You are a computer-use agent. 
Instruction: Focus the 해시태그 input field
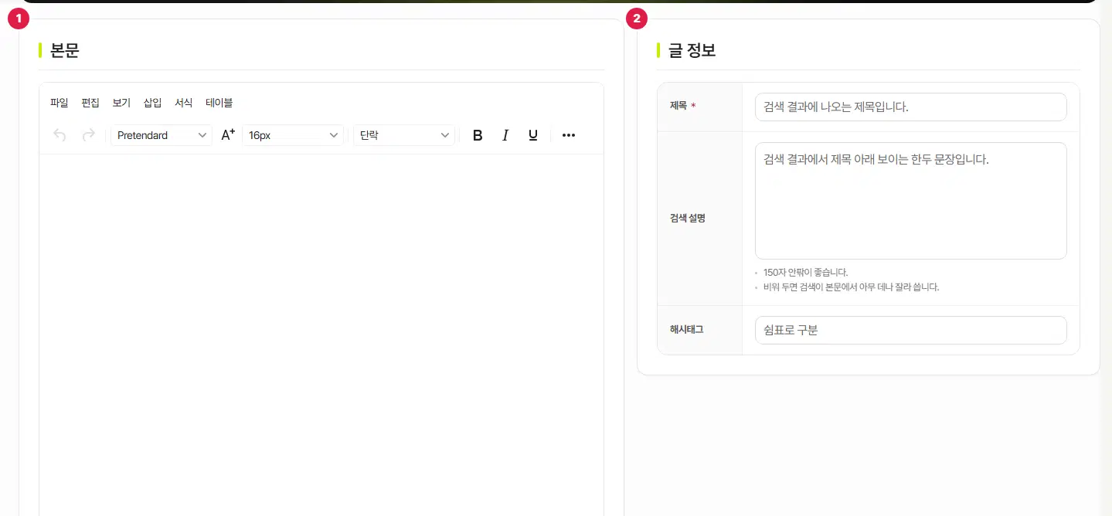pos(910,330)
